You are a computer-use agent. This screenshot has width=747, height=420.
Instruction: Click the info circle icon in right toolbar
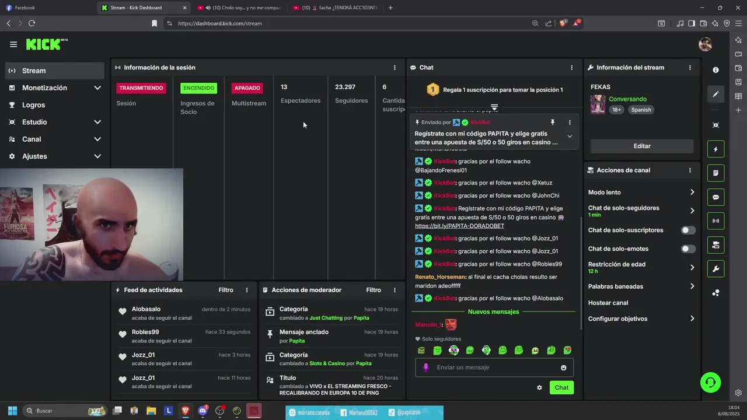715,70
